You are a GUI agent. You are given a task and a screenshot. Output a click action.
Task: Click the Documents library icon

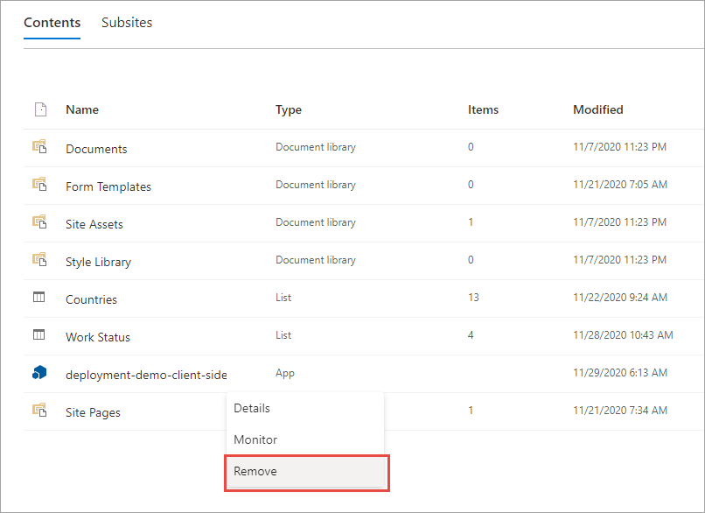click(39, 147)
